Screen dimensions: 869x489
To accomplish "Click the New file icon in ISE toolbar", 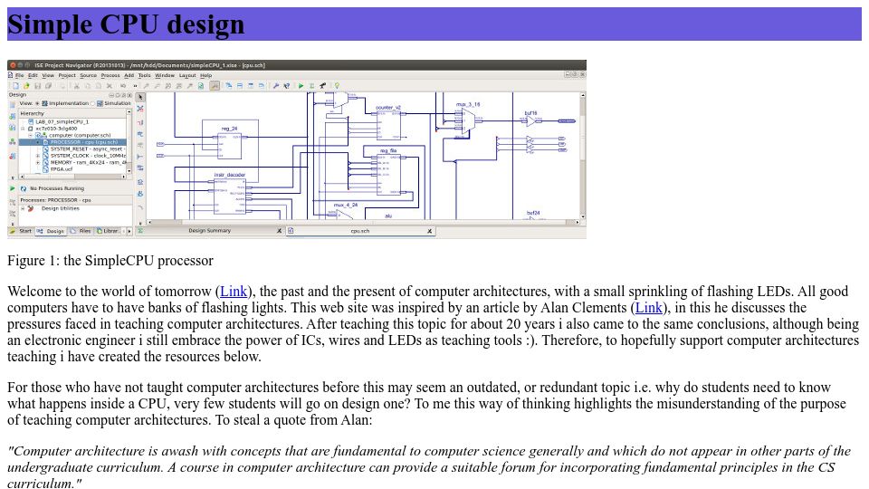I will tap(15, 86).
